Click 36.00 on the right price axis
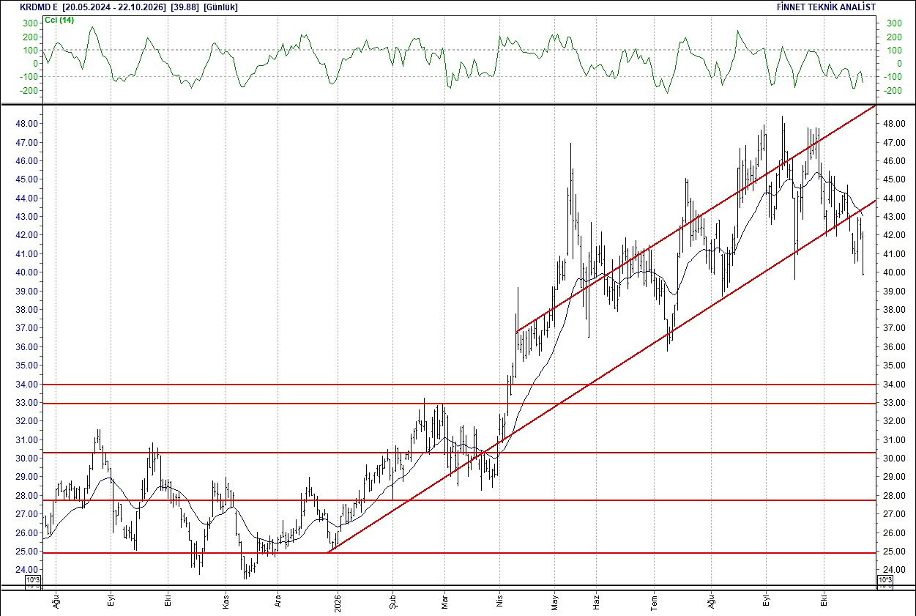The image size is (916, 616). [x=894, y=347]
